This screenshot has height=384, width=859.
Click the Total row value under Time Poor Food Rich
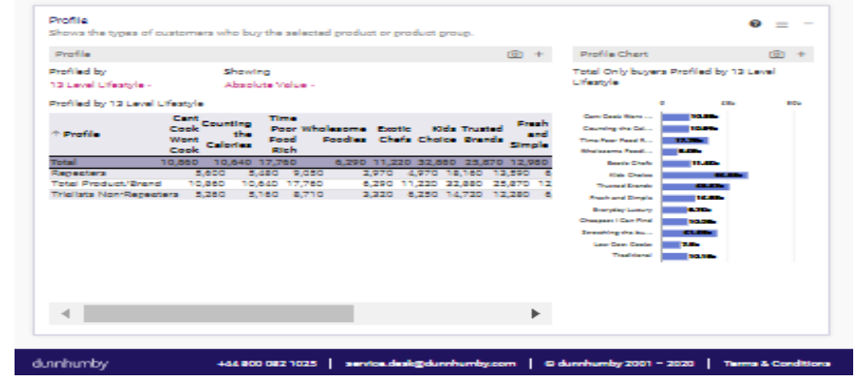pyautogui.click(x=276, y=162)
